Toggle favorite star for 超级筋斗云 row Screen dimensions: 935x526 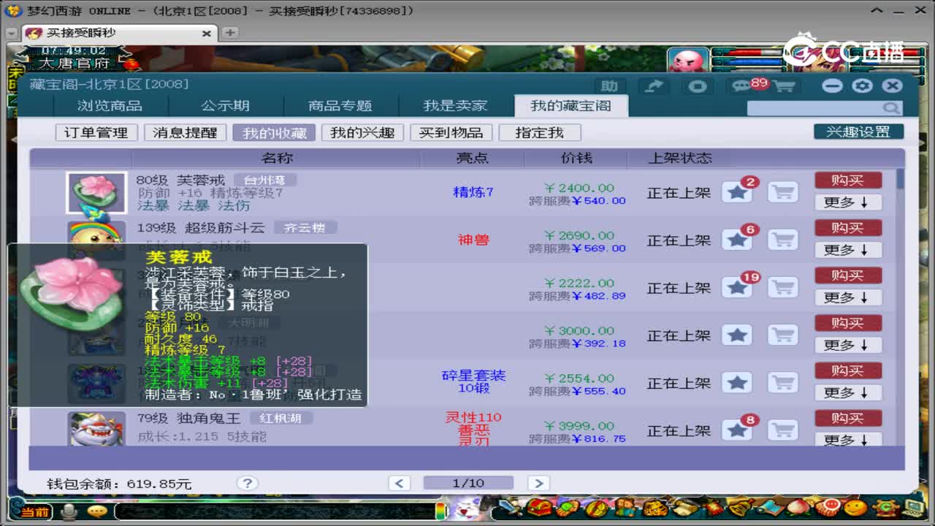point(737,240)
